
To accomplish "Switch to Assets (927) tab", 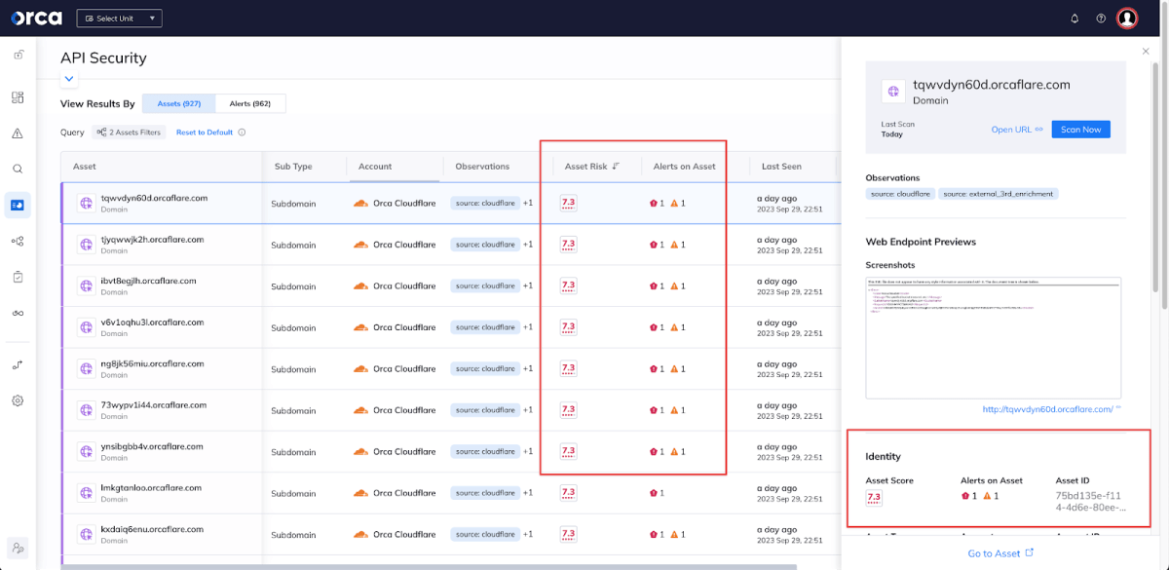I will click(179, 103).
